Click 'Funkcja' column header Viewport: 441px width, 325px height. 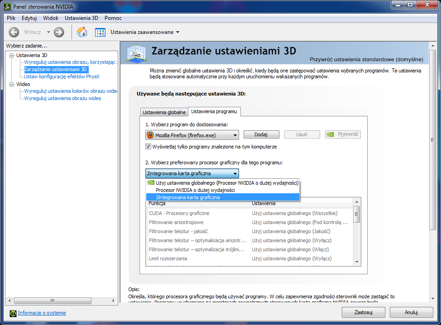click(197, 204)
